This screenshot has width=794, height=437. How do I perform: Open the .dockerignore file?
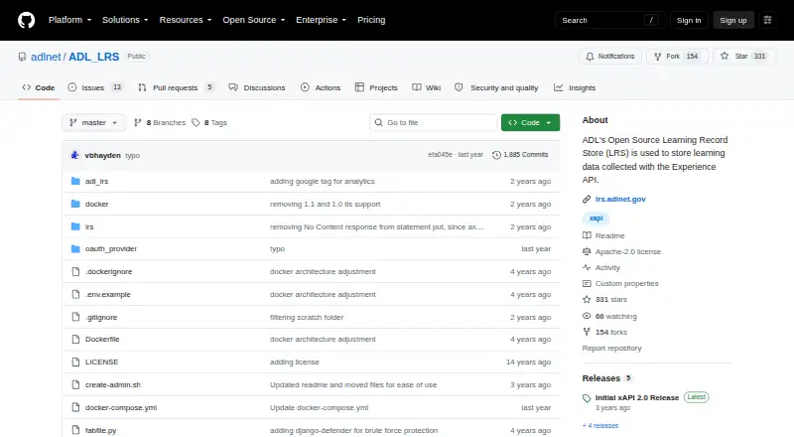coord(108,272)
